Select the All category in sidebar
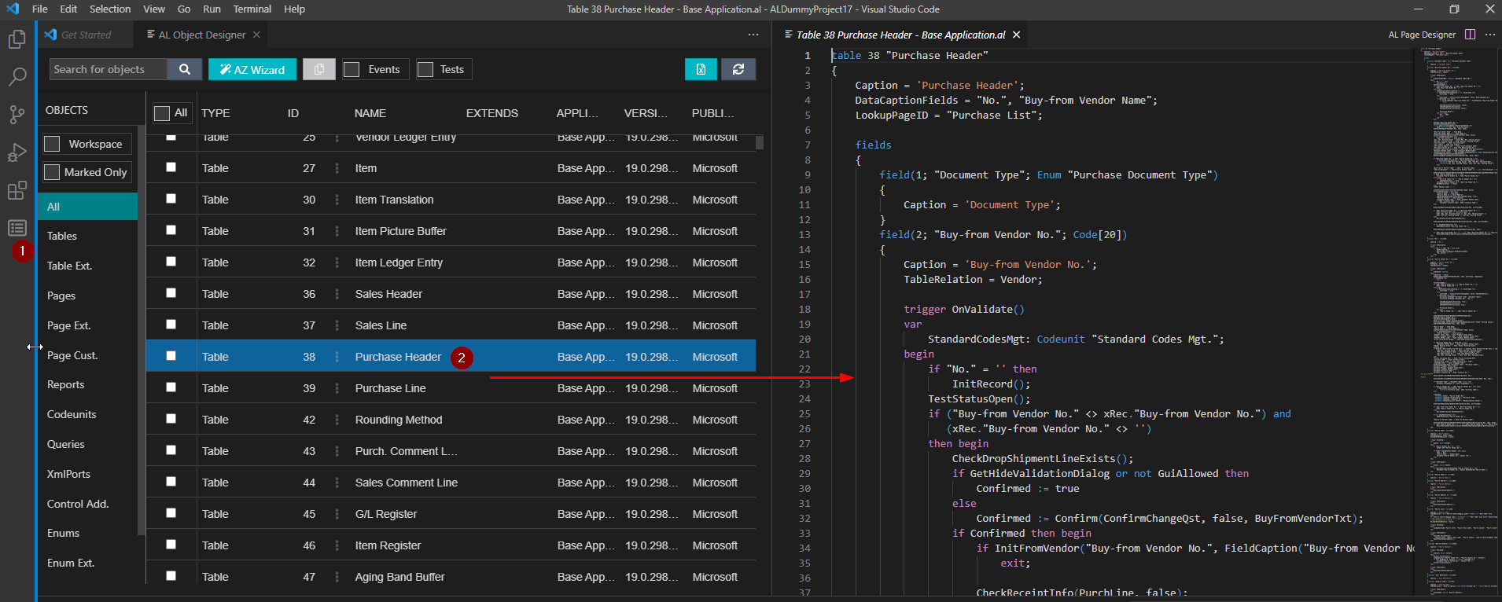Screen dimensions: 1502x602 coord(87,207)
